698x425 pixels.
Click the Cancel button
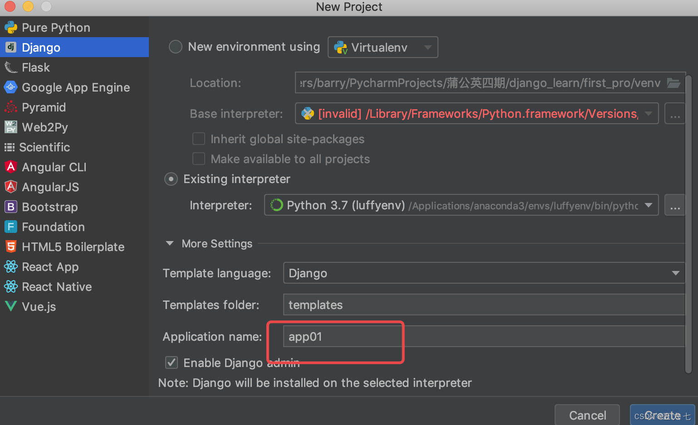(x=587, y=415)
